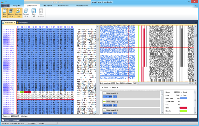Click properties panel scrollbar down arrow

point(195,113)
